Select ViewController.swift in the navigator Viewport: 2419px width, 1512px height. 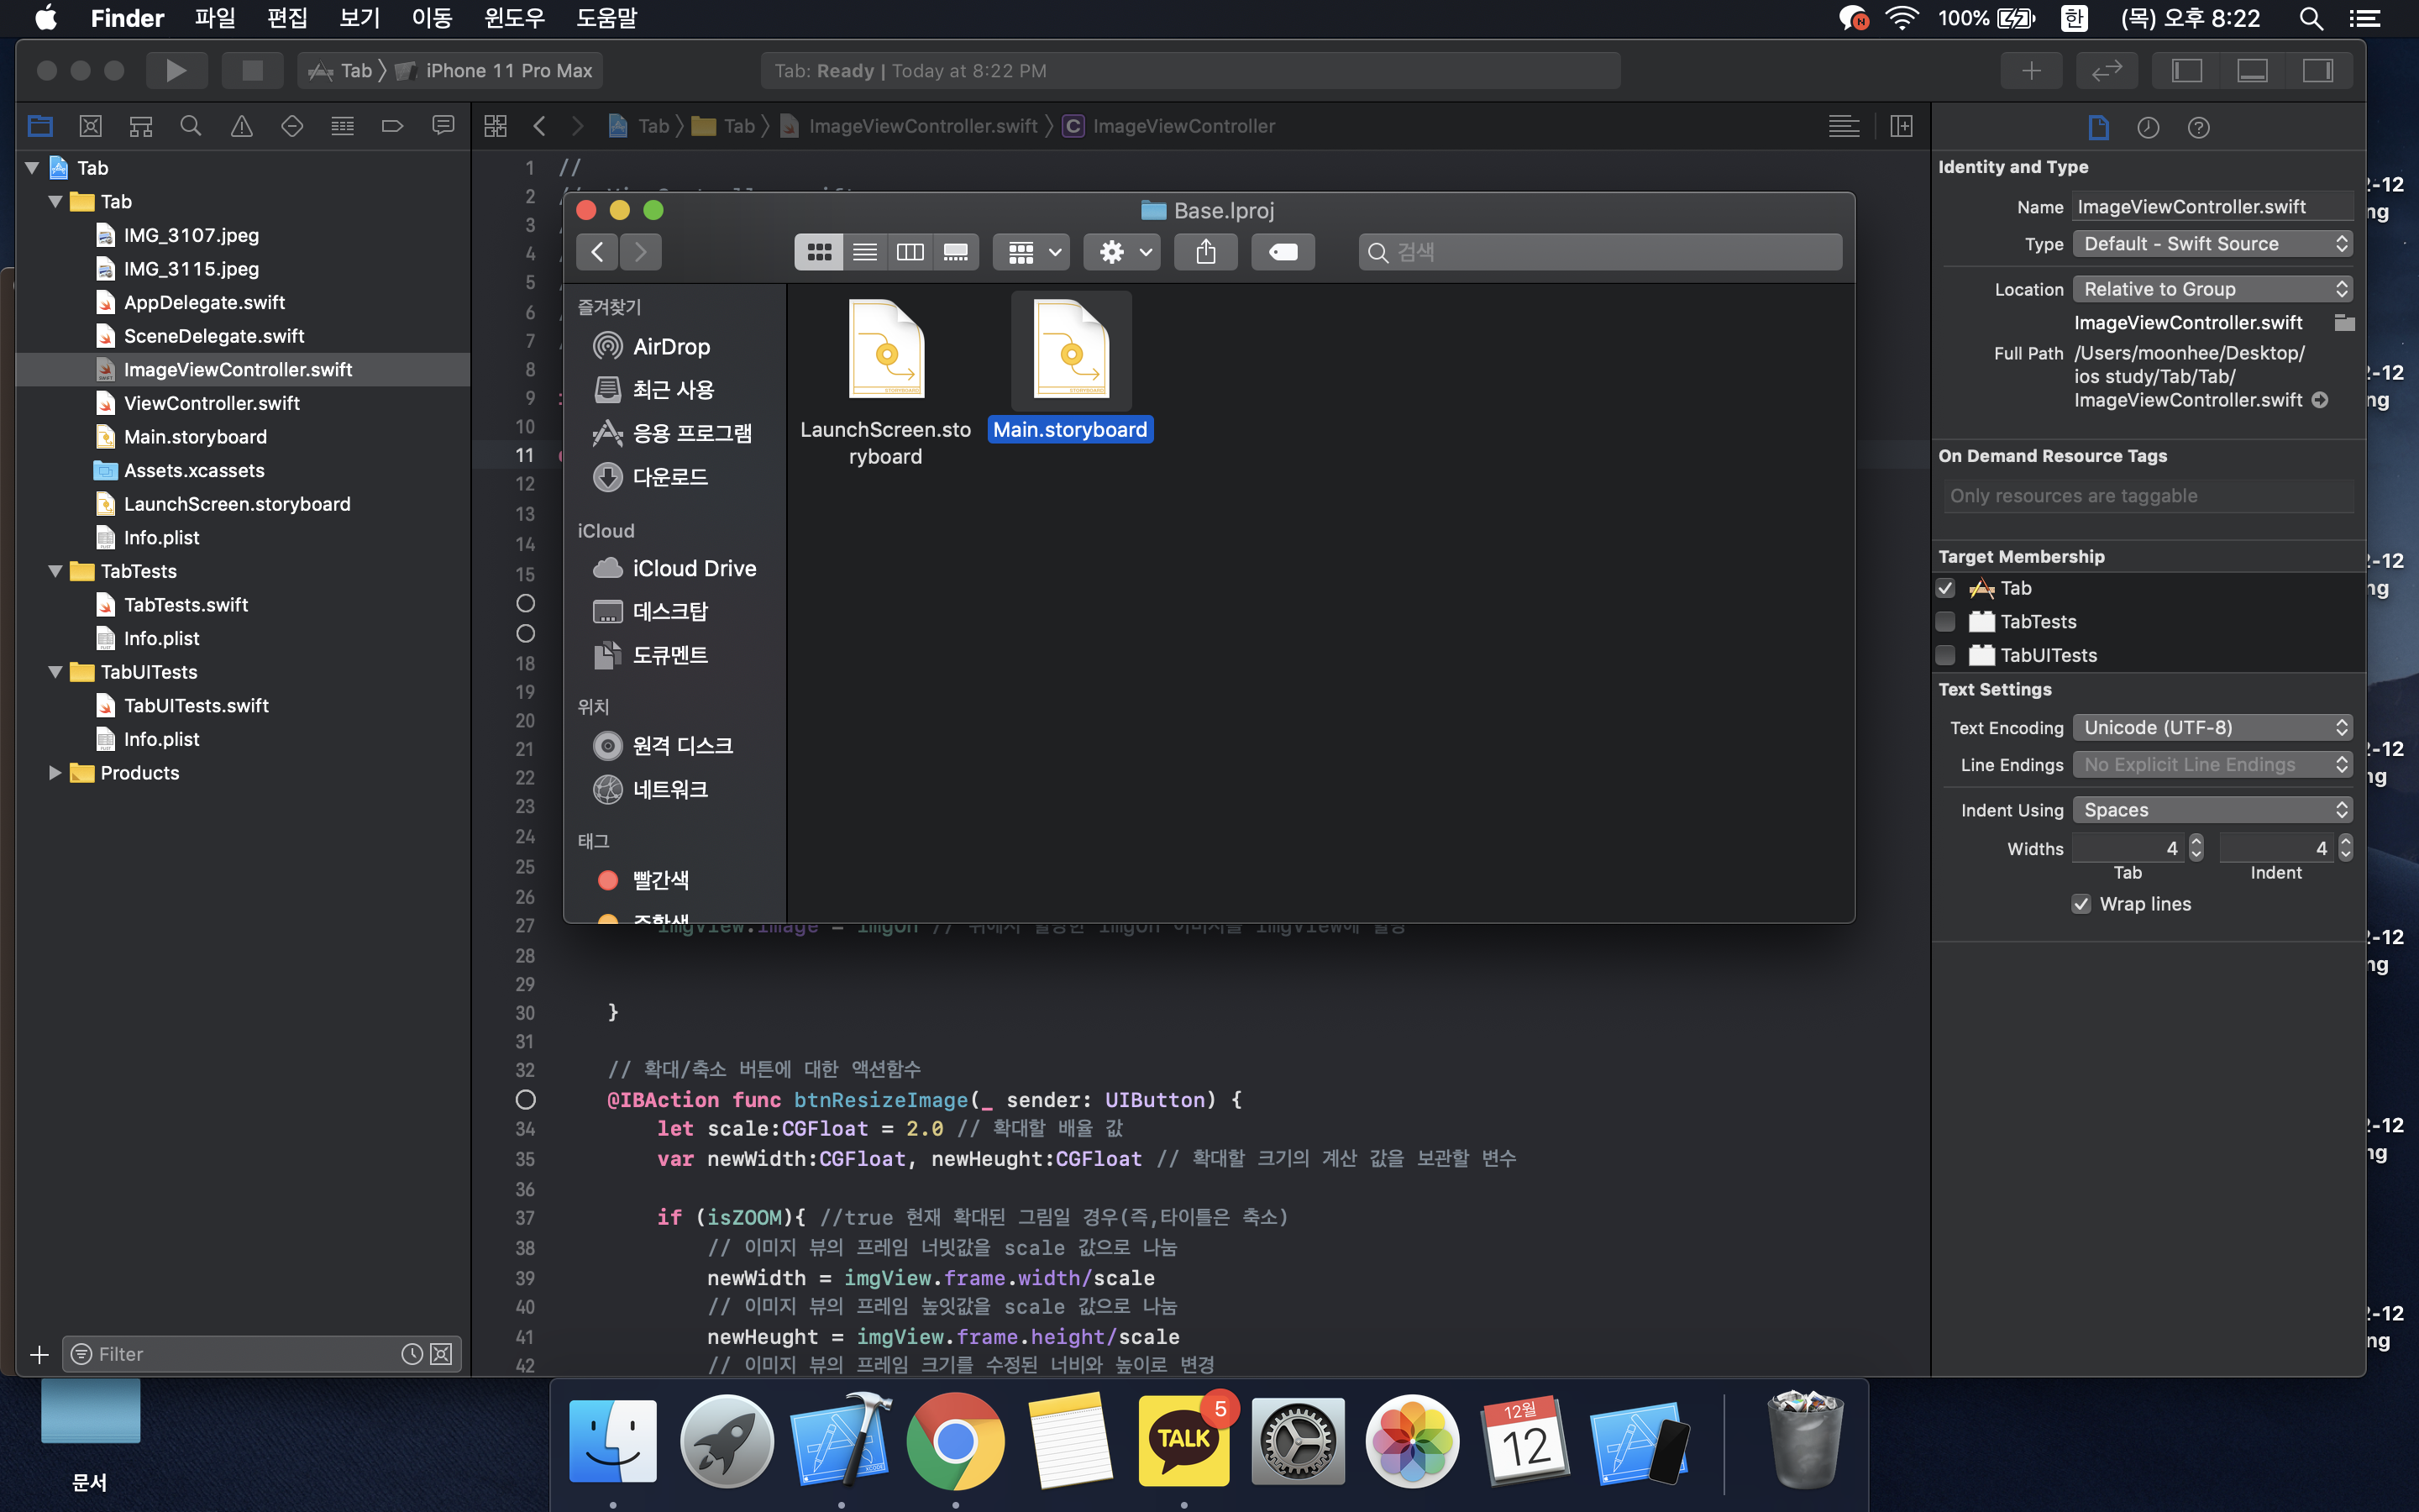click(x=212, y=403)
